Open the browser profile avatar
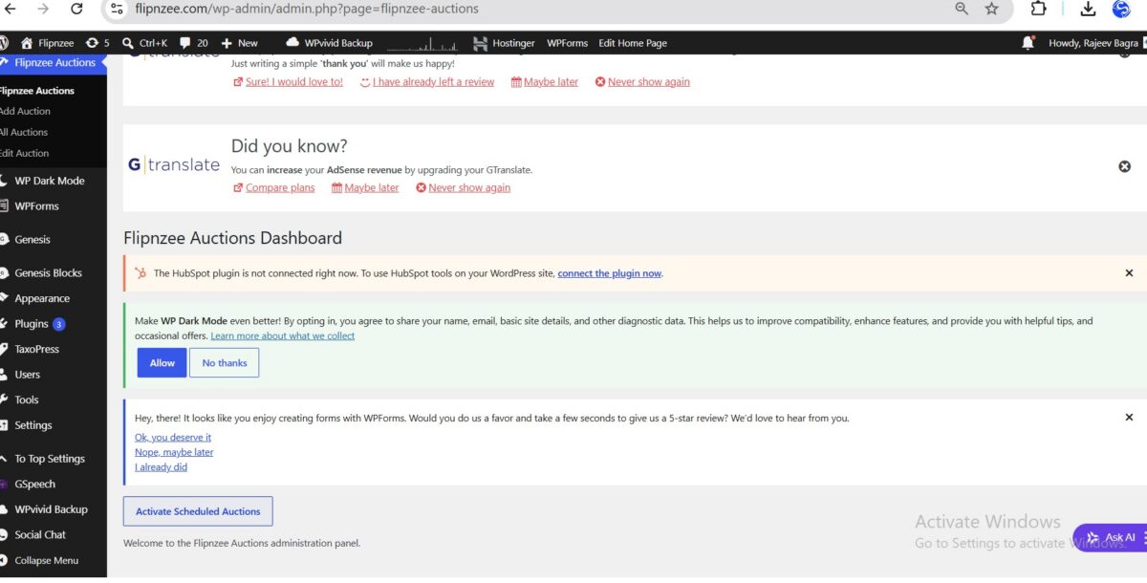Image resolution: width=1147 pixels, height=583 pixels. coord(1122,9)
